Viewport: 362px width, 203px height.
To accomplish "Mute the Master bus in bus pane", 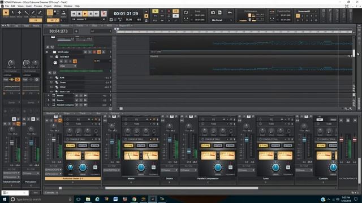I will [76, 95].
